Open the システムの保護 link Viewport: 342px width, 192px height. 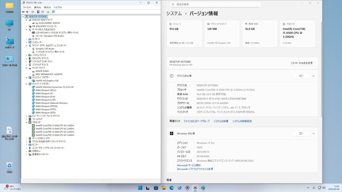221,121
